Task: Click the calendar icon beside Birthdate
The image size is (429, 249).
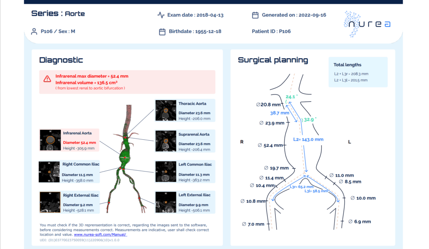Action: [162, 31]
